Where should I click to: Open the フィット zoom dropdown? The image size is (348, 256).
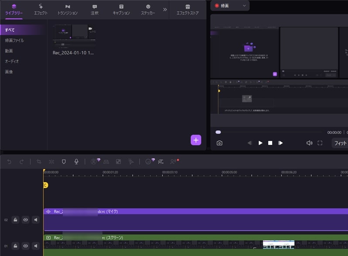click(339, 143)
